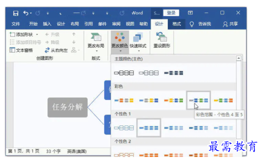Click the 重设图形 reset graphic icon
261x160 pixels.
(162, 40)
